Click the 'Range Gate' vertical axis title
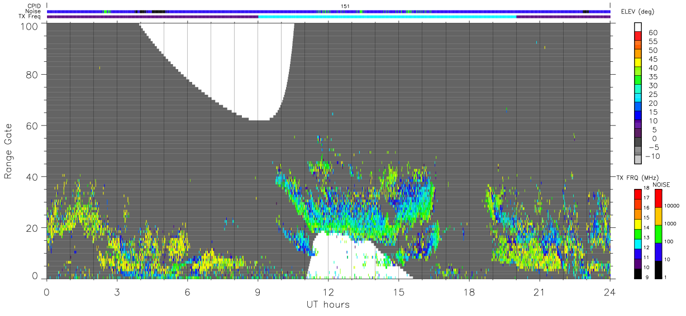The height and width of the screenshot is (316, 686). click(8, 151)
